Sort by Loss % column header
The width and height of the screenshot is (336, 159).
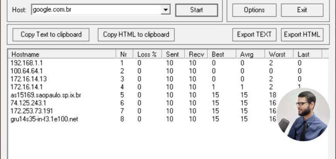coord(147,54)
